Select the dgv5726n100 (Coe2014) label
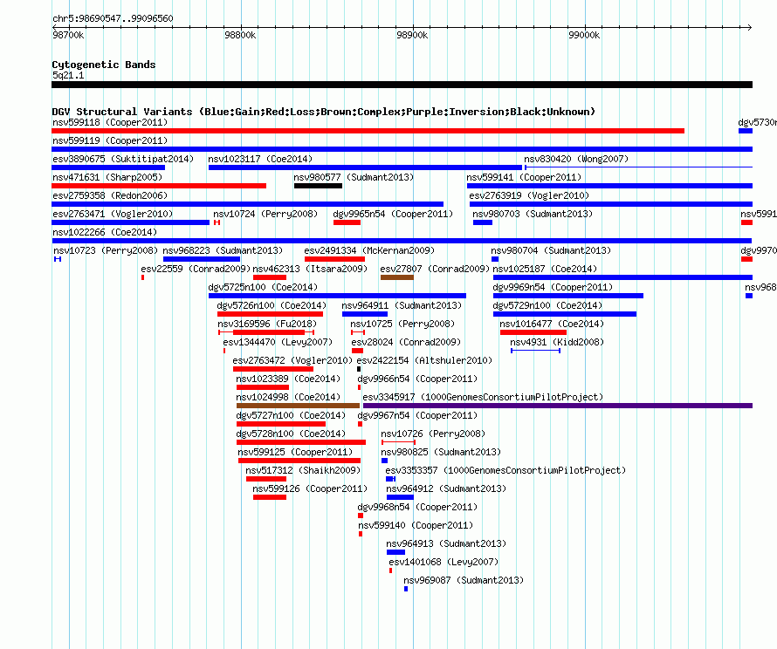The height and width of the screenshot is (649, 777). tap(272, 305)
